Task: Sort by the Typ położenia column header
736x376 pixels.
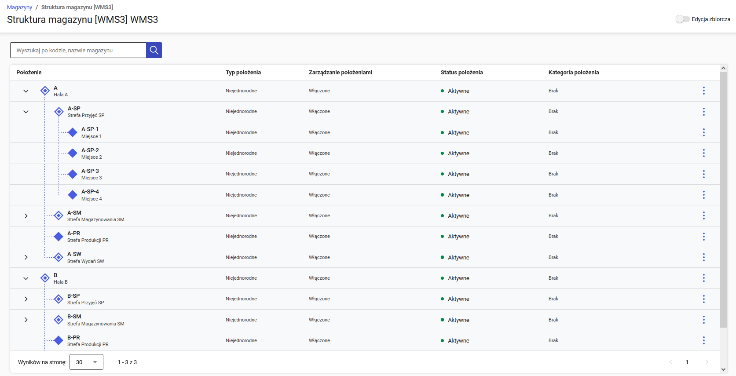Action: point(243,73)
